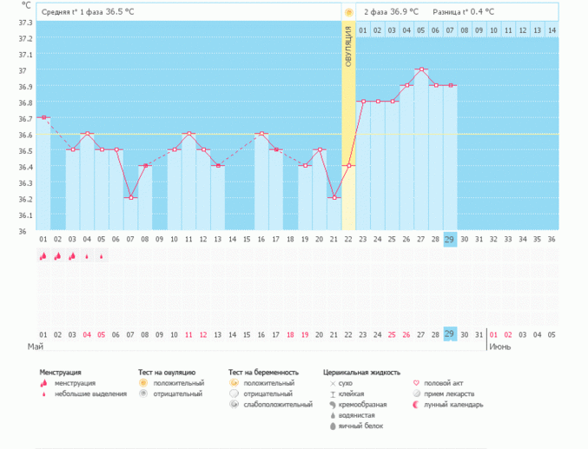Viewport: 588px width, 449px height.
Task: Click the 36.2 temperature point on day 07
Action: [130, 198]
